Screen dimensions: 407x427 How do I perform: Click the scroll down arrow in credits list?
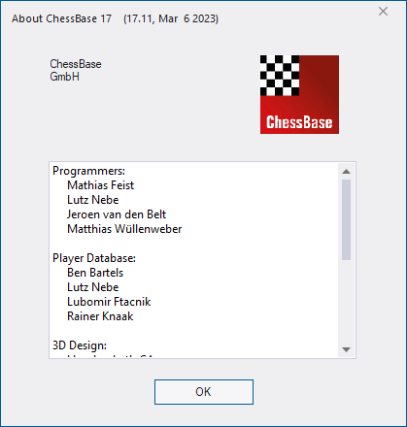(x=346, y=349)
